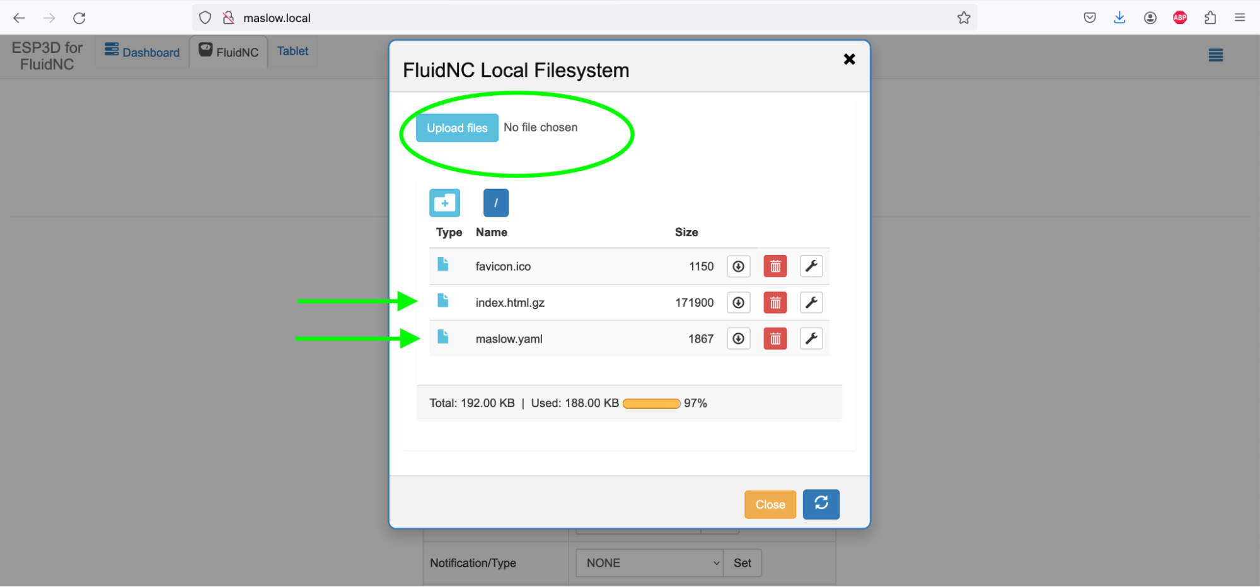Bookmark this page with the star icon
Image resolution: width=1260 pixels, height=587 pixels.
tap(963, 18)
